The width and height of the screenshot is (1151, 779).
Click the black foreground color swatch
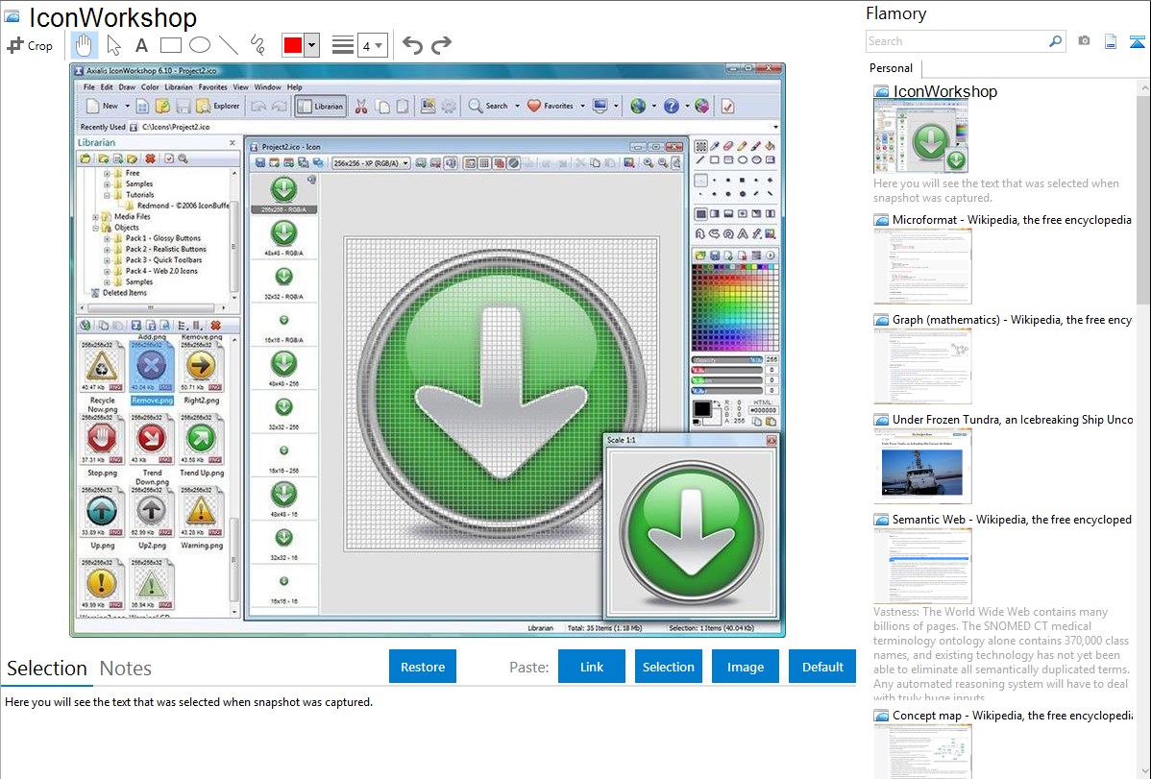pyautogui.click(x=701, y=408)
